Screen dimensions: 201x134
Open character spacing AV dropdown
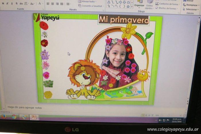(26, 4)
